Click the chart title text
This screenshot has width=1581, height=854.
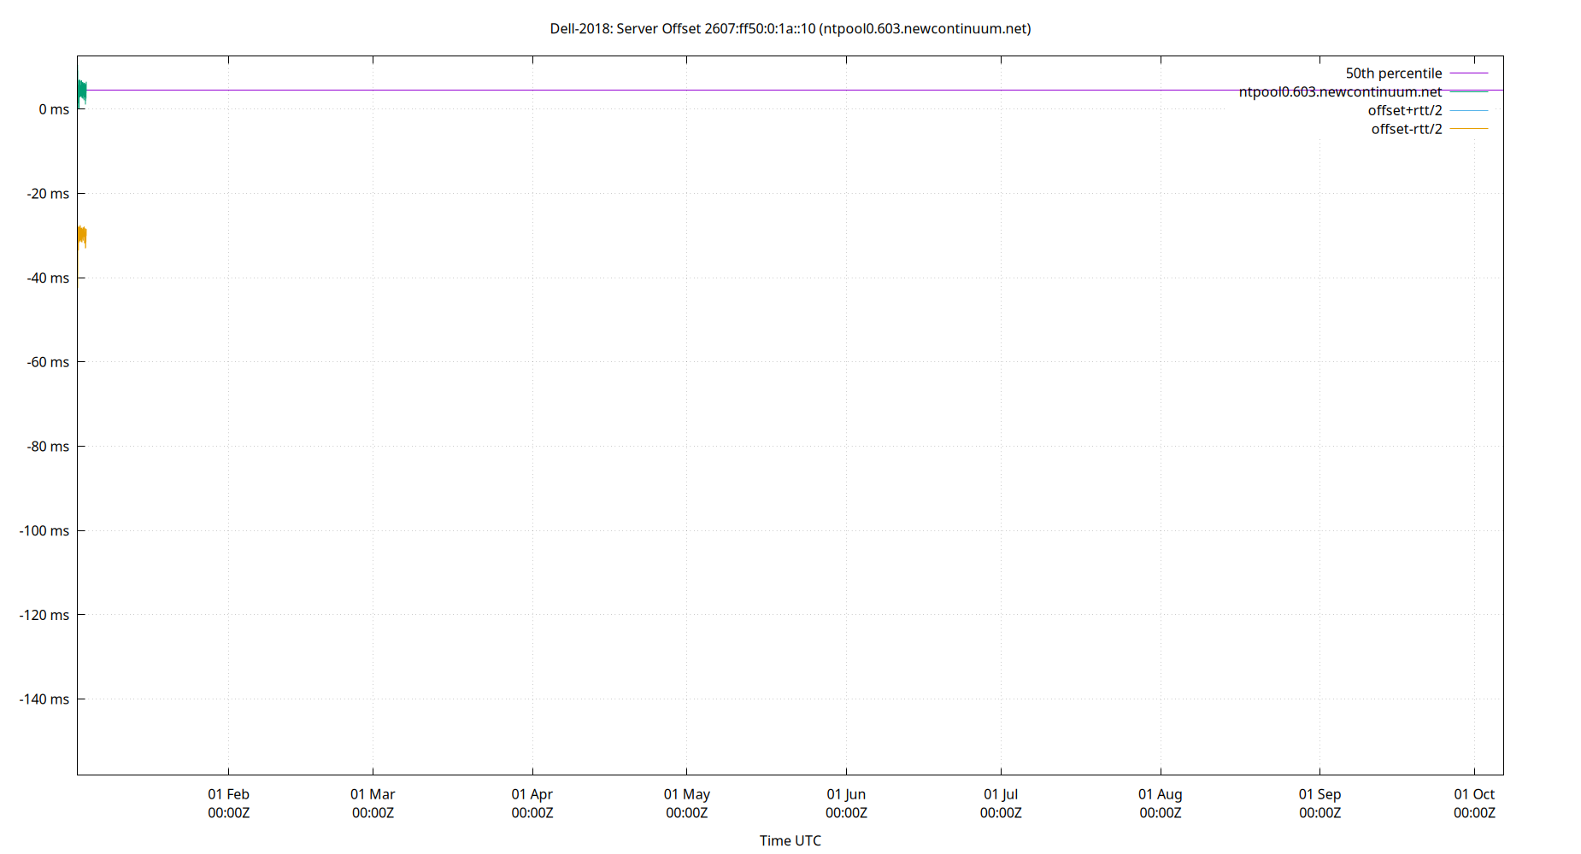(790, 28)
